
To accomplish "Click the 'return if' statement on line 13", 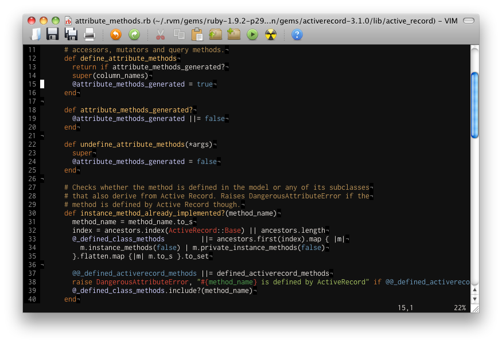I will [x=90, y=67].
